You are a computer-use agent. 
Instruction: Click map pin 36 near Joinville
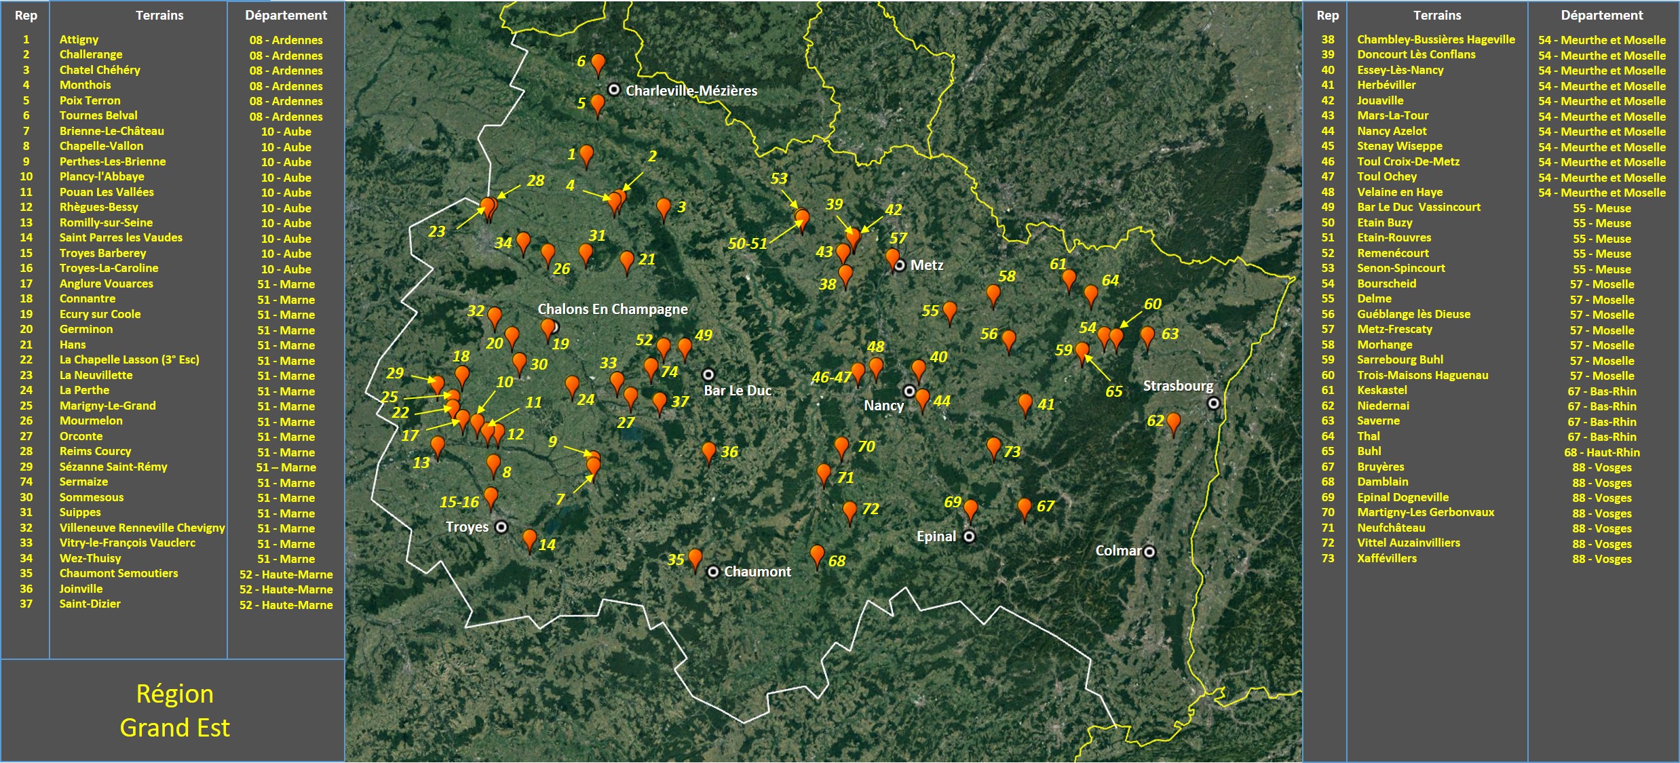pyautogui.click(x=708, y=450)
